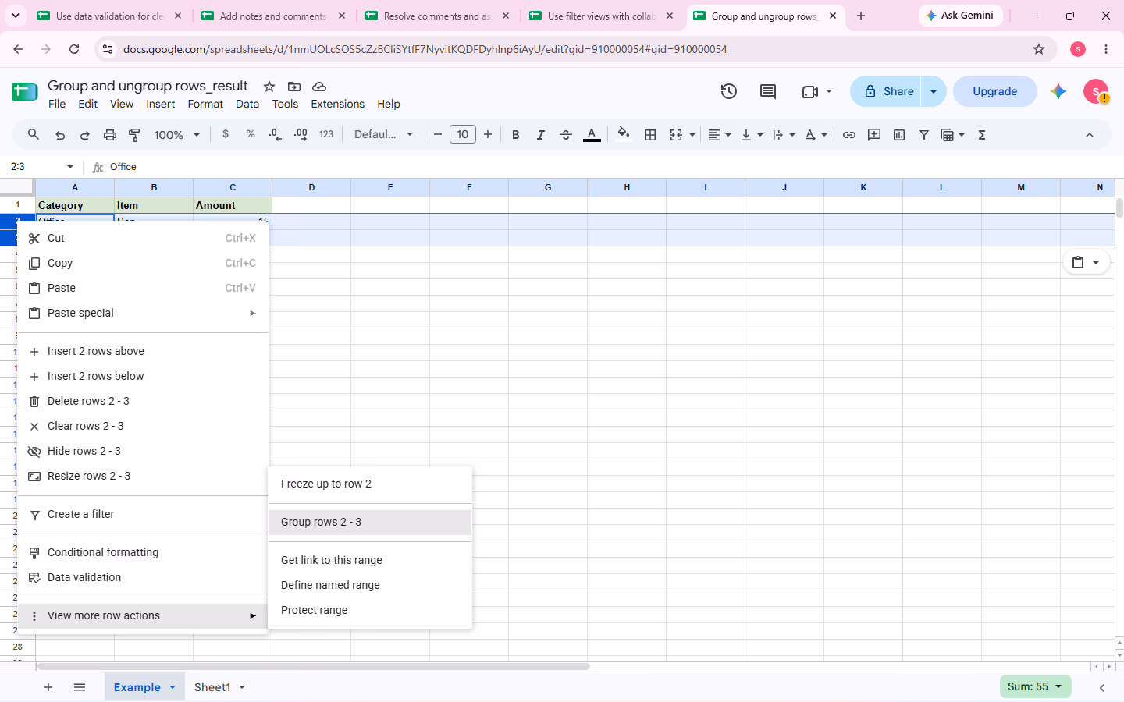Open the borders tool
Viewport: 1124px width, 702px height.
pos(650,135)
